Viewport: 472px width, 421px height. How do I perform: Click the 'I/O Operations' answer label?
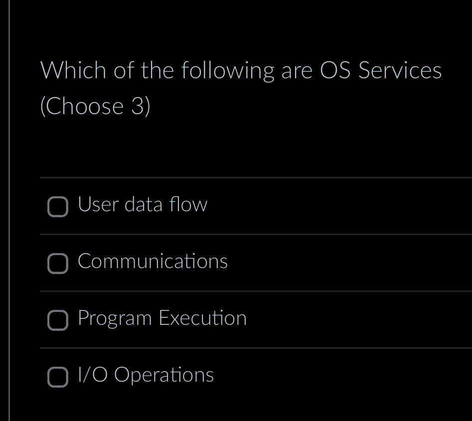point(146,375)
